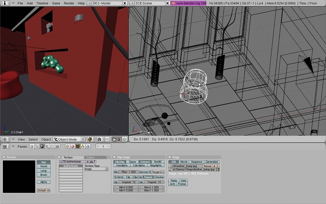326x204 pixels.
Task: Open the Object Mode dropdown
Action: 69,140
